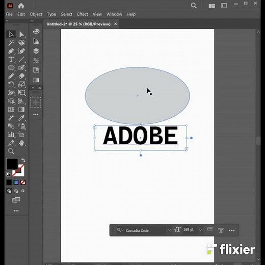Select the Perspective Grid tool
Image resolution: width=265 pixels, height=265 pixels.
click(21, 101)
